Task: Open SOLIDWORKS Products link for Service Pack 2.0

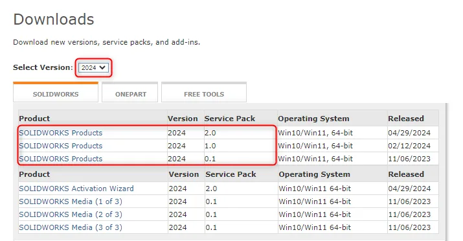Action: pos(60,133)
